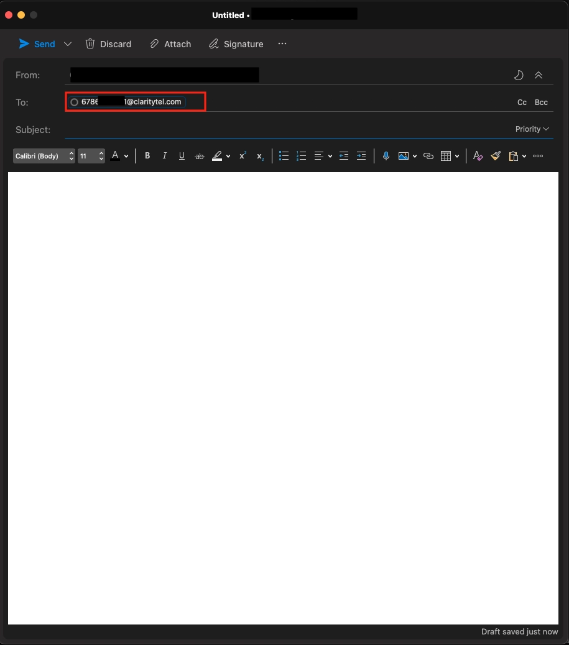Open the picture insert dropdown arrow
This screenshot has height=645, width=569.
point(415,157)
